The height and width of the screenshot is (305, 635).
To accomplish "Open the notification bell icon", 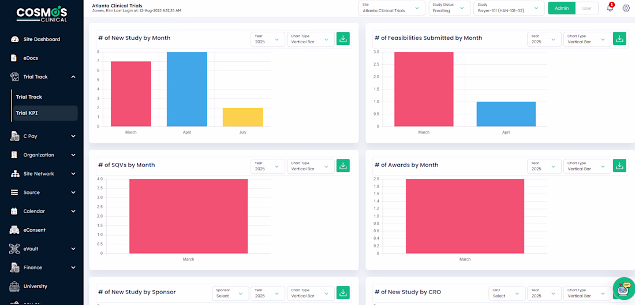I will click(610, 8).
